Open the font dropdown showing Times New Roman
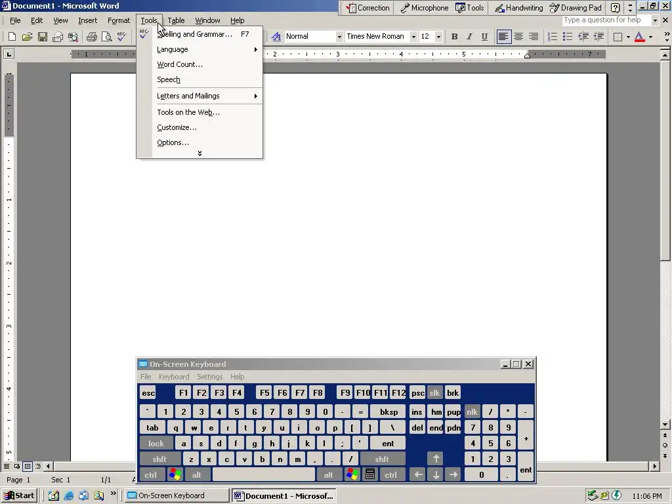672x504 pixels. point(413,37)
